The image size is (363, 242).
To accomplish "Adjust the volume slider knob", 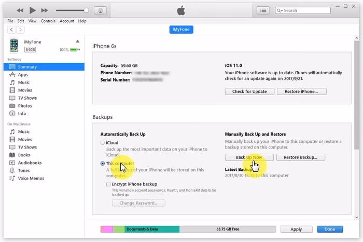I will [86, 10].
